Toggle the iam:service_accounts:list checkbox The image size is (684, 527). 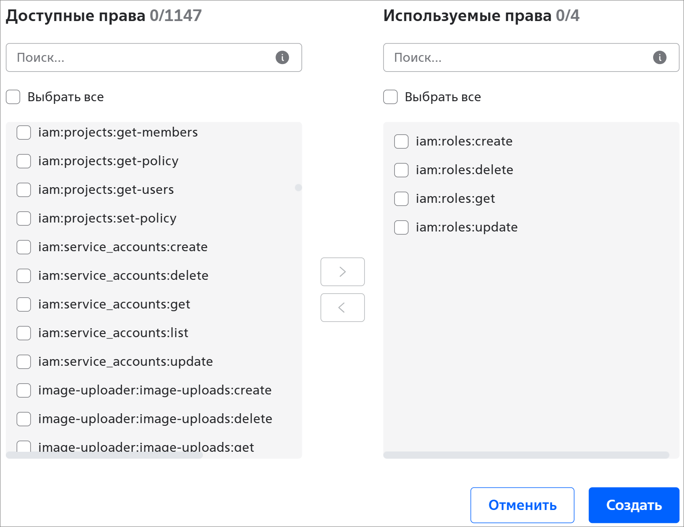point(24,333)
